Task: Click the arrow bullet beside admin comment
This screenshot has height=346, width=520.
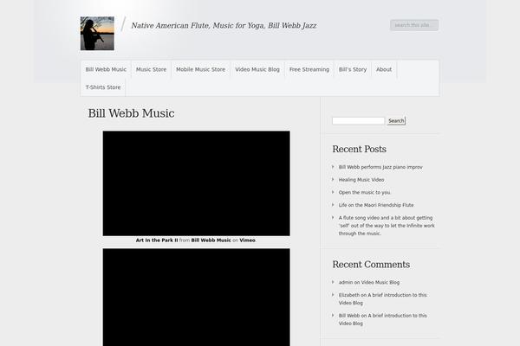Action: [333, 282]
